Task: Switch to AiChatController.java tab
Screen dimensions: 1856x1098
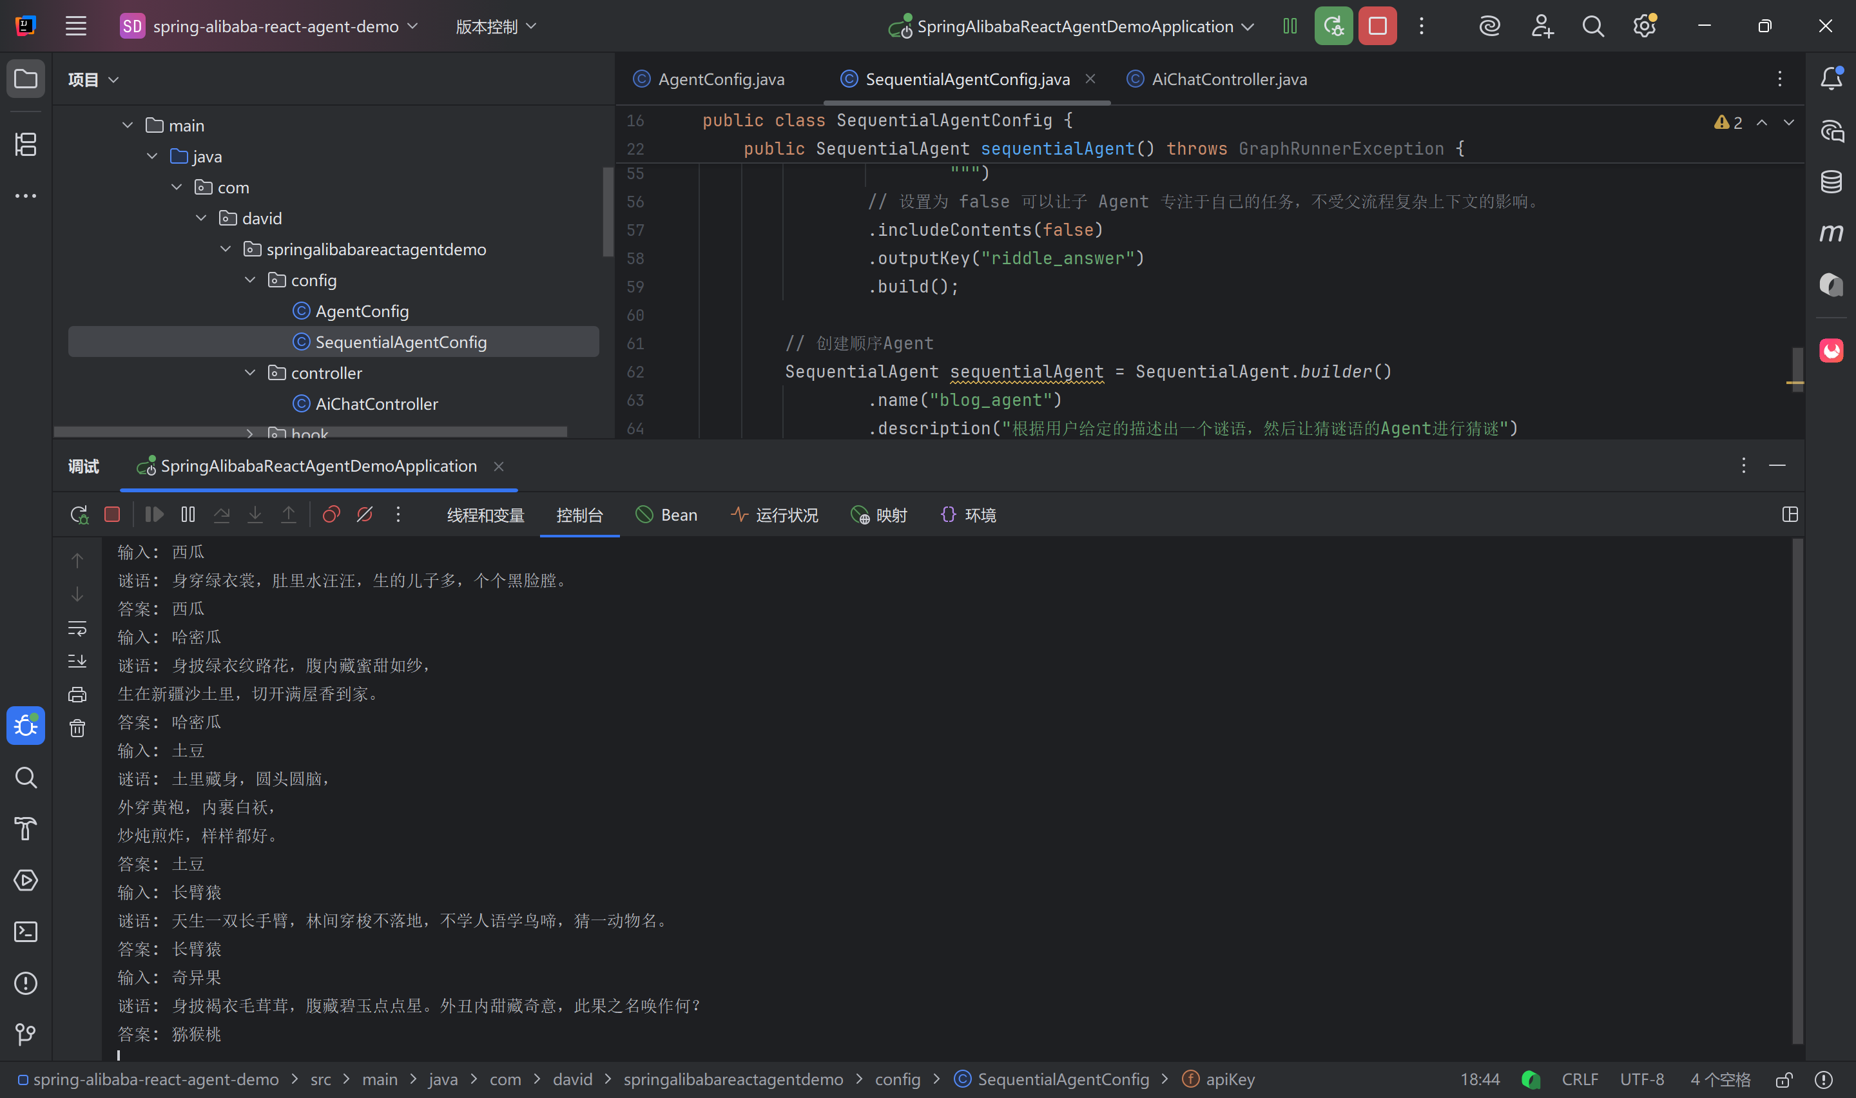Action: point(1217,79)
